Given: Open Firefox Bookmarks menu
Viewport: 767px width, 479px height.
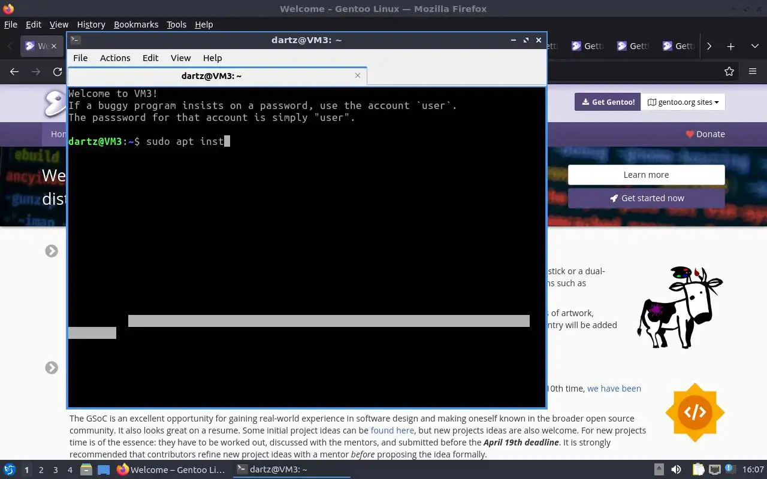Looking at the screenshot, I should pos(136,25).
